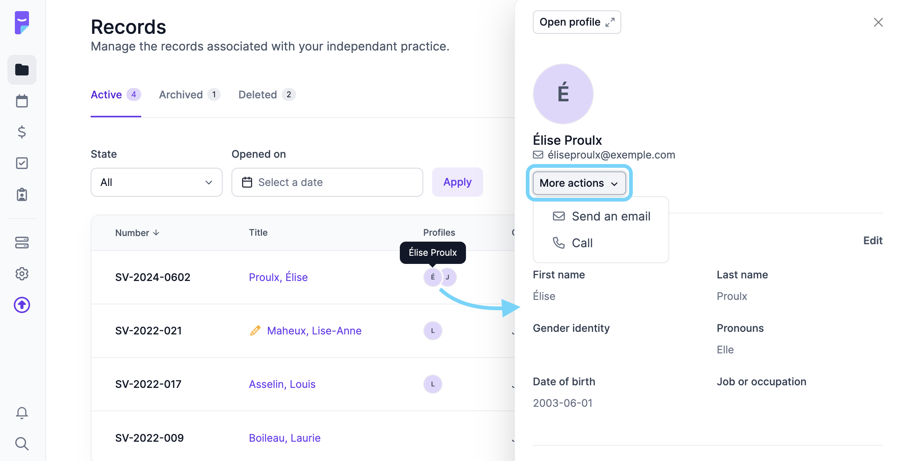
Task: Click the storage server icon in sidebar
Action: tap(22, 243)
